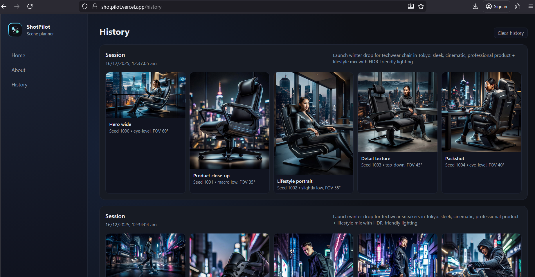Click 'Seed 1004 • eye-level, FOV 40°' text
The height and width of the screenshot is (277, 535).
tap(475, 165)
